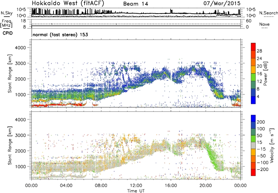Click the 28 label on power colorbar

pyautogui.click(x=259, y=51)
